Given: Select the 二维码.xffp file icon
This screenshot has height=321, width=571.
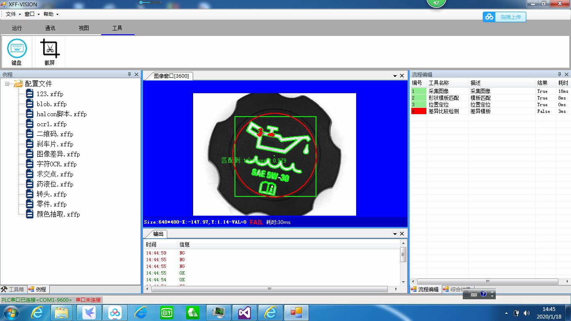Looking at the screenshot, I should 30,134.
